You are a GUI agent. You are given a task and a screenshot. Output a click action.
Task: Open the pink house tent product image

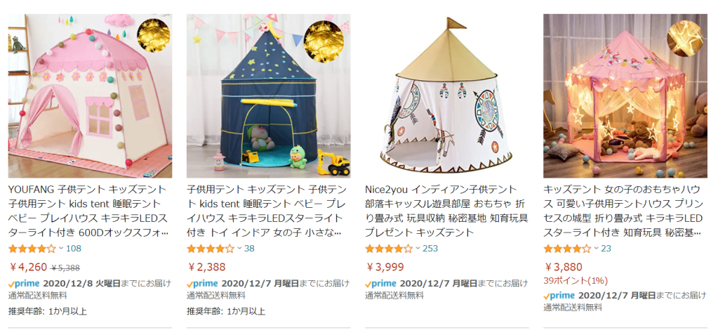[91, 96]
